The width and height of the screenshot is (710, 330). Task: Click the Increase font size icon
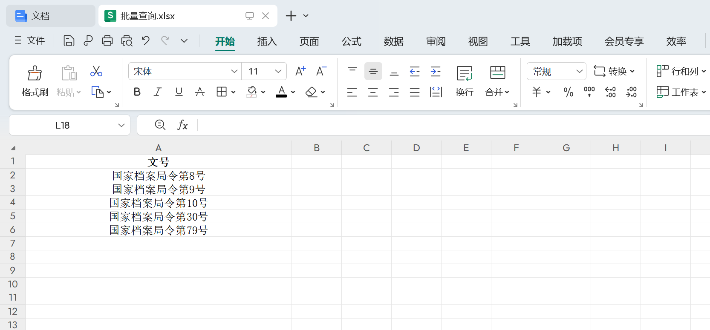(x=300, y=71)
